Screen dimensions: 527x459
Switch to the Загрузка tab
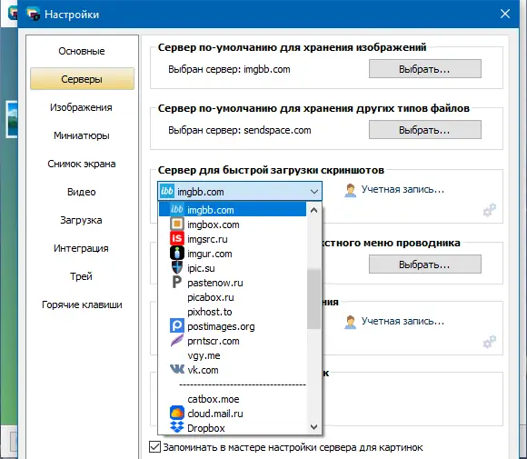[82, 220]
